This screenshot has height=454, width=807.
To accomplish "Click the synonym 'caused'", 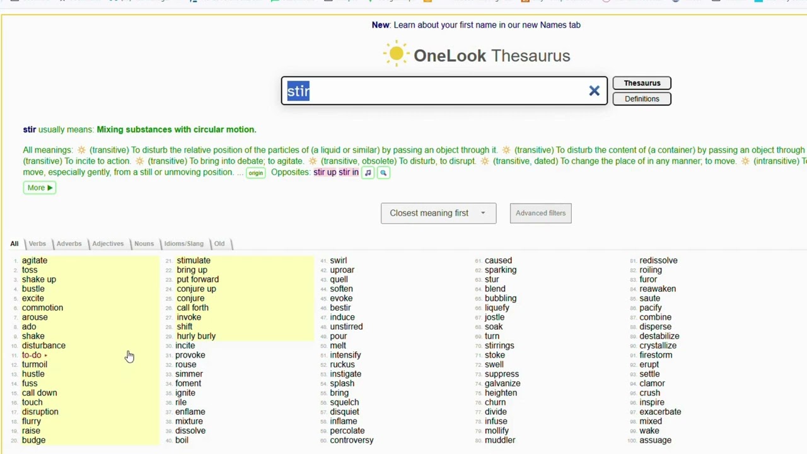I will pos(498,260).
